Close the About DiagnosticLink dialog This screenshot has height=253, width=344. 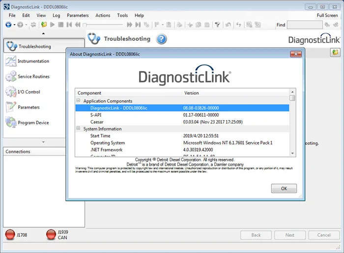[x=296, y=54]
